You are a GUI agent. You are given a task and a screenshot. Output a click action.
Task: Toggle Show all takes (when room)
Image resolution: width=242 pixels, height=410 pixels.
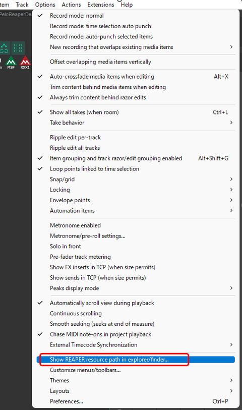[136, 112]
